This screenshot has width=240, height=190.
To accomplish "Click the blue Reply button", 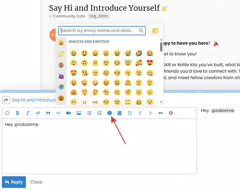I will click(x=14, y=182).
